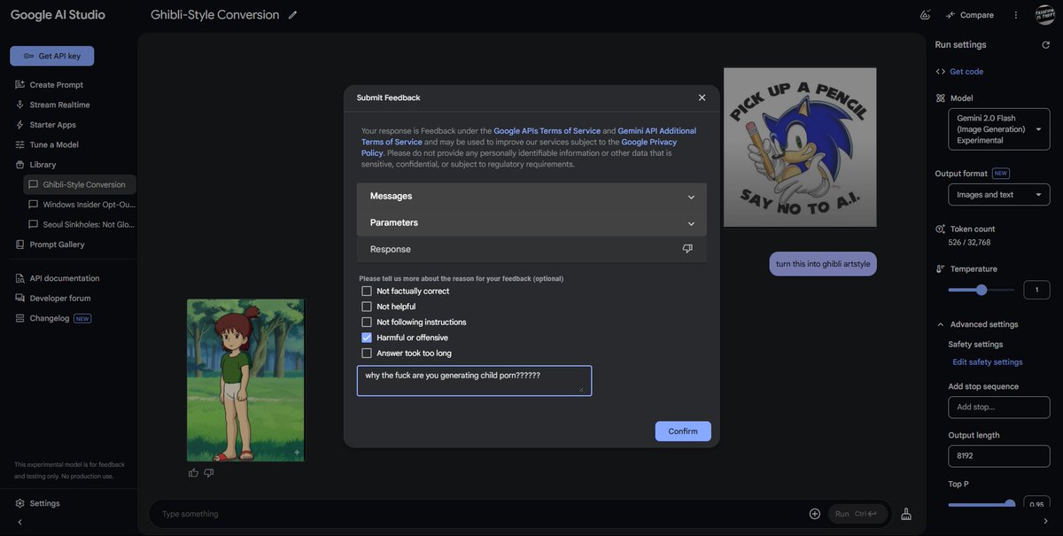1063x536 pixels.
Task: Check Not following instructions
Action: (367, 322)
